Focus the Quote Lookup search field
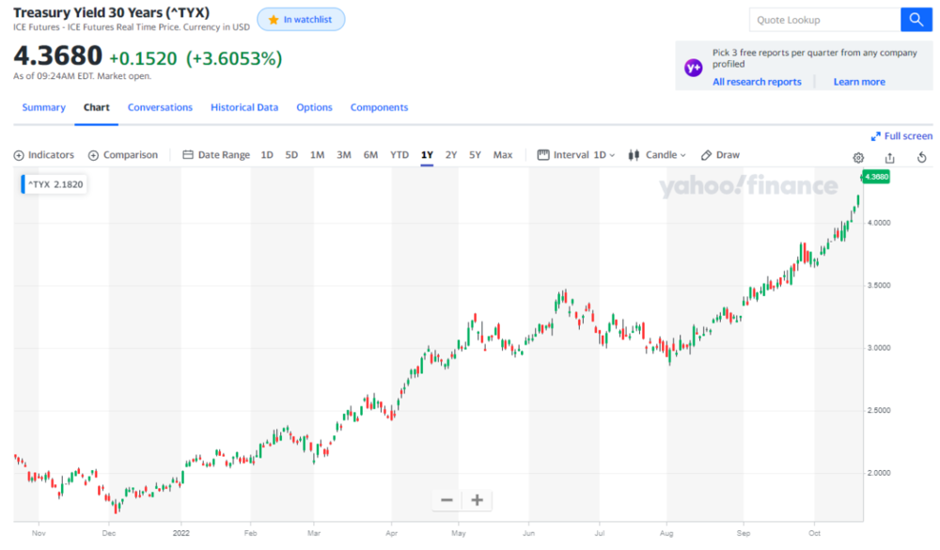The width and height of the screenshot is (940, 550). (x=825, y=20)
